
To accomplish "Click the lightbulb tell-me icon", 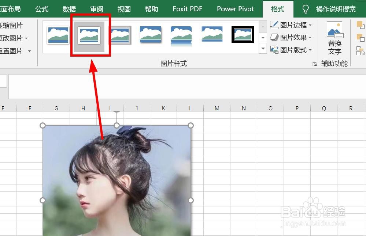I will pyautogui.click(x=306, y=9).
